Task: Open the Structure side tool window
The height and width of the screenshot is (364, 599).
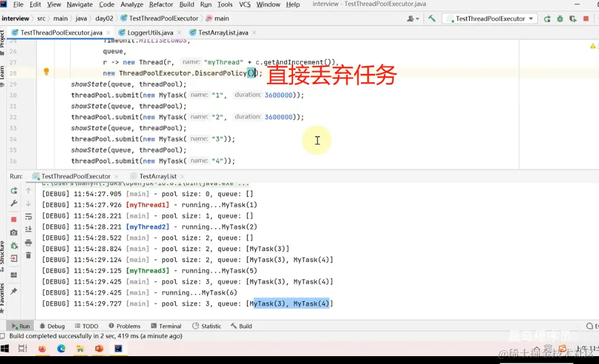Action: (x=2, y=256)
